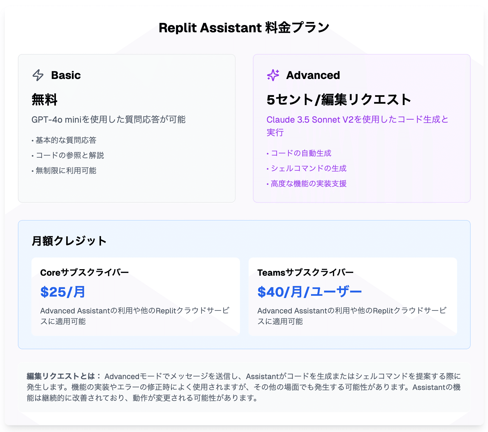Click the 5セント/編集リクエスト price text
488x432 pixels.
tap(339, 100)
